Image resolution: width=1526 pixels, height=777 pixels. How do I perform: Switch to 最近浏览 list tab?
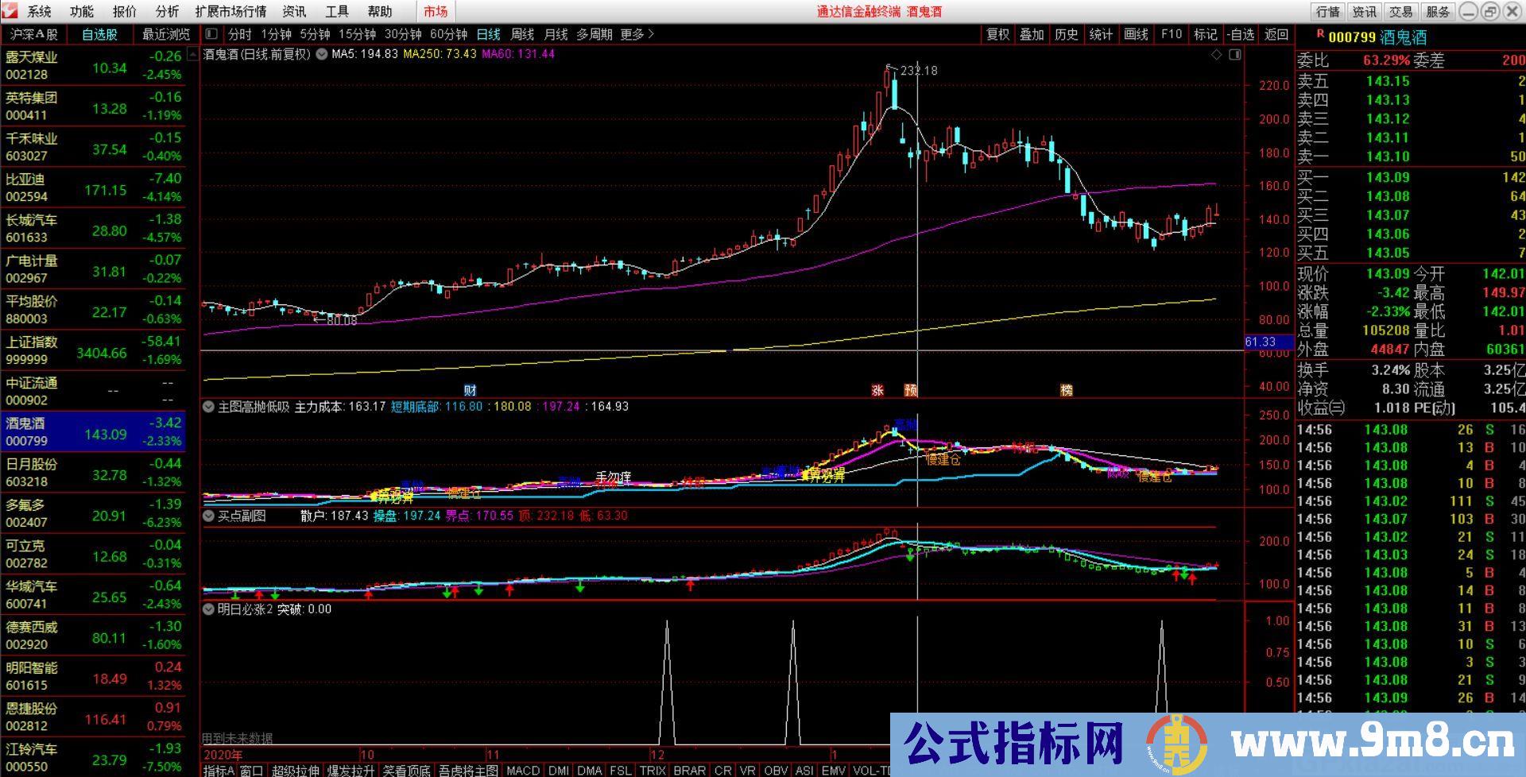[166, 34]
